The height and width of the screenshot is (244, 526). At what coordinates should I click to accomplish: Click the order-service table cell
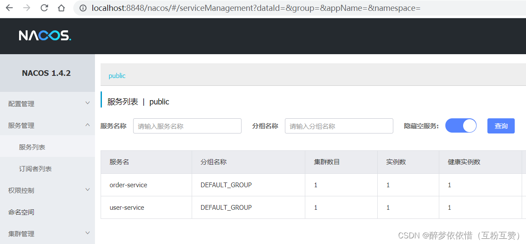(x=146, y=185)
